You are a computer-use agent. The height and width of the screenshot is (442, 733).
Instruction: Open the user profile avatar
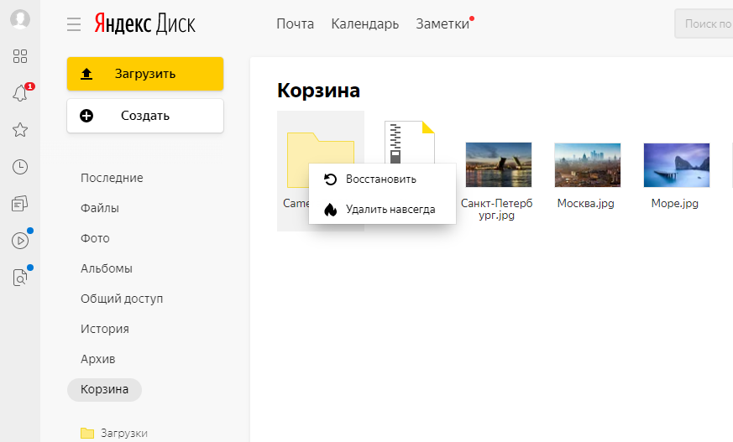click(x=20, y=19)
